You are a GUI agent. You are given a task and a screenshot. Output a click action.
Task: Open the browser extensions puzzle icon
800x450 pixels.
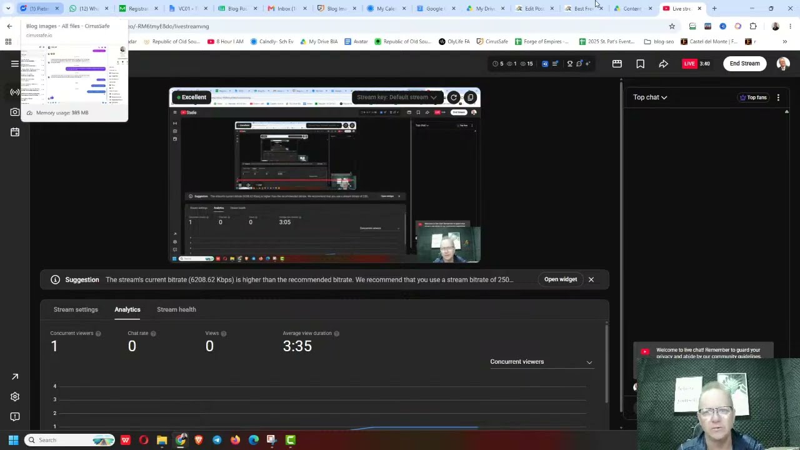point(753,26)
